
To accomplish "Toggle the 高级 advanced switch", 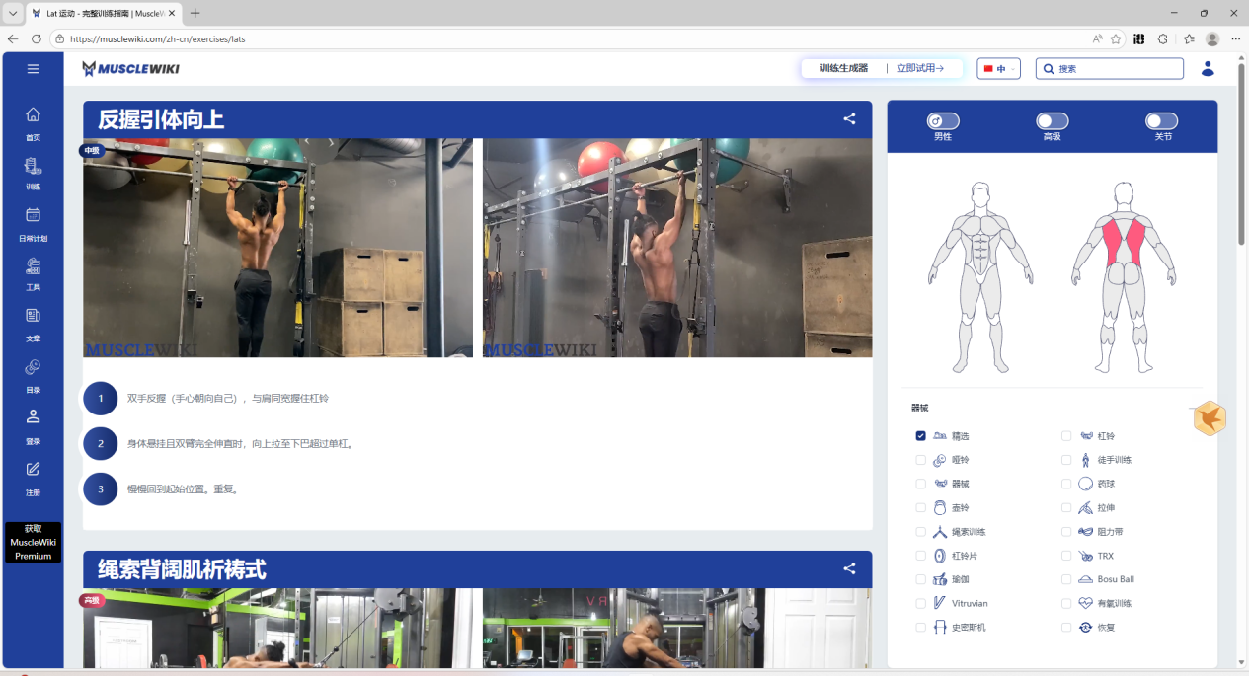I will click(1052, 121).
